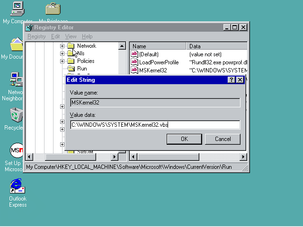Confirm the string with OK
Viewport: 303px width, 227px height.
[x=184, y=139]
